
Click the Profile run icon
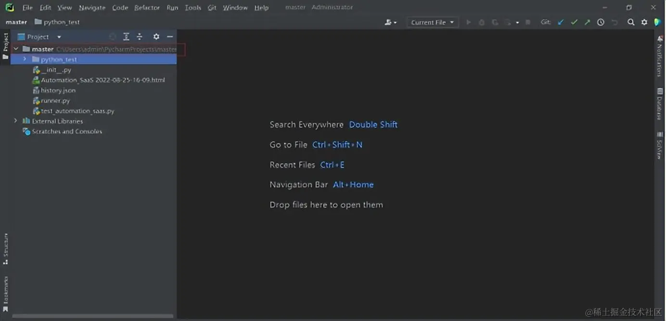508,22
